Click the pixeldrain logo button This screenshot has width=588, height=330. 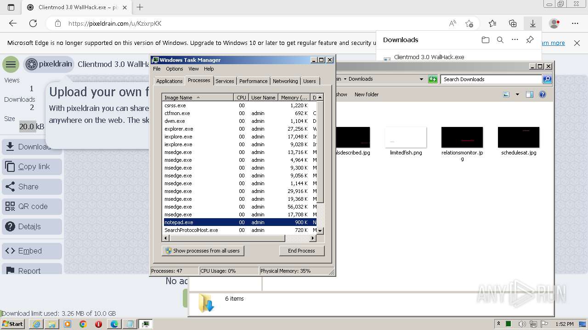click(49, 64)
